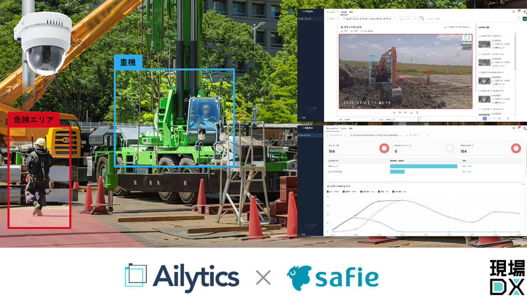Select ダッシュボード tab in dashboard window
The height and width of the screenshot is (296, 527).
332,128
